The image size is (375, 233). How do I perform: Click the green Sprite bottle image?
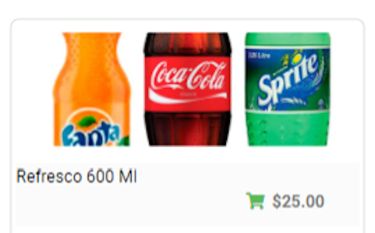288,89
